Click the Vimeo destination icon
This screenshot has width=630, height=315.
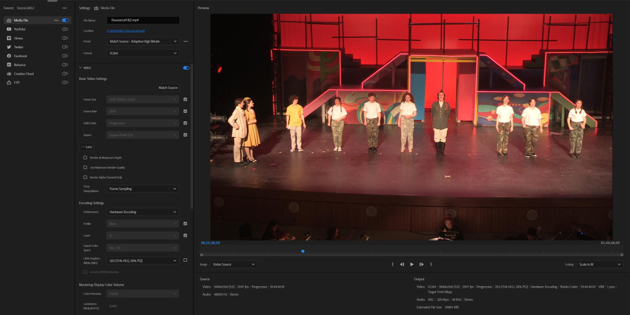tap(9, 38)
